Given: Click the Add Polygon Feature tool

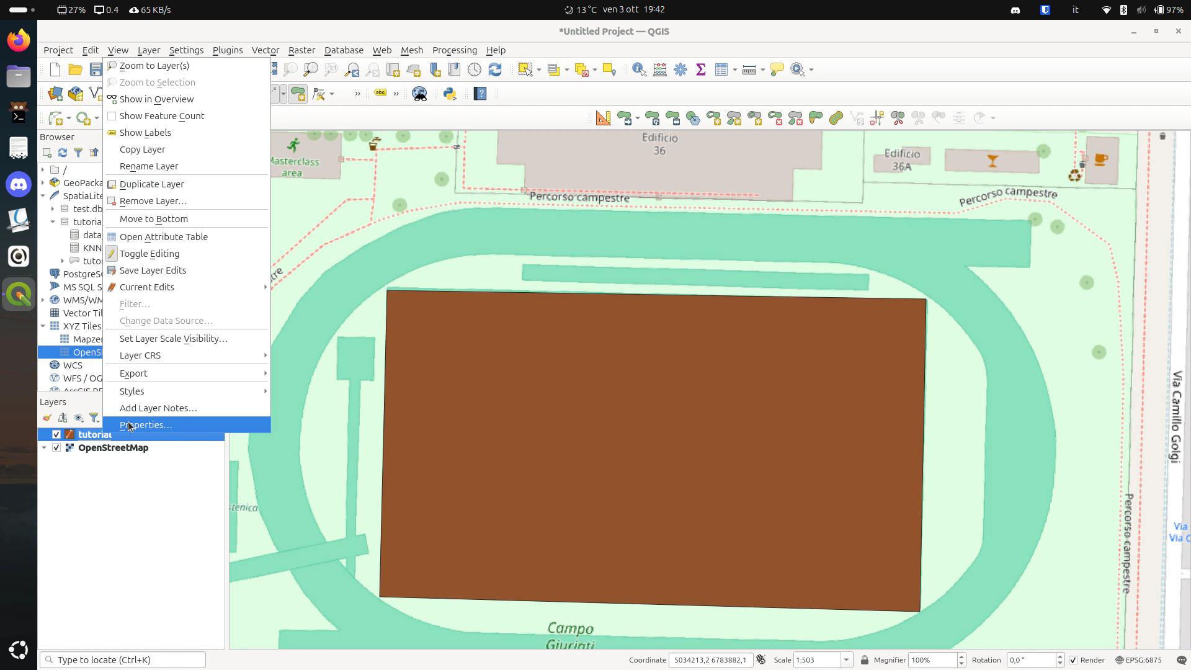Looking at the screenshot, I should (x=298, y=94).
